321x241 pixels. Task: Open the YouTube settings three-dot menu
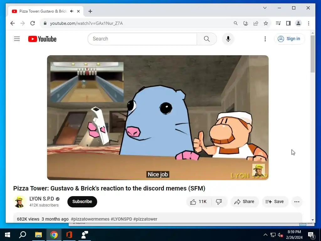(x=265, y=39)
